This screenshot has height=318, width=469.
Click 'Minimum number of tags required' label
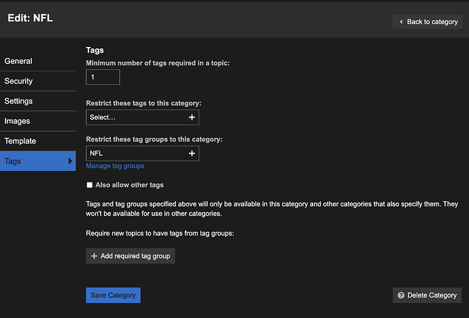pyautogui.click(x=158, y=63)
